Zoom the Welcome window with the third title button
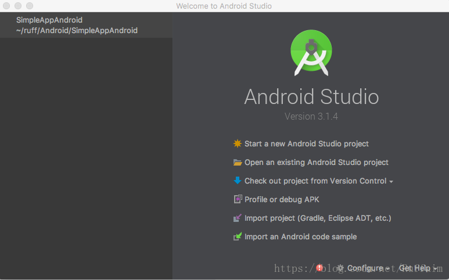 30,6
